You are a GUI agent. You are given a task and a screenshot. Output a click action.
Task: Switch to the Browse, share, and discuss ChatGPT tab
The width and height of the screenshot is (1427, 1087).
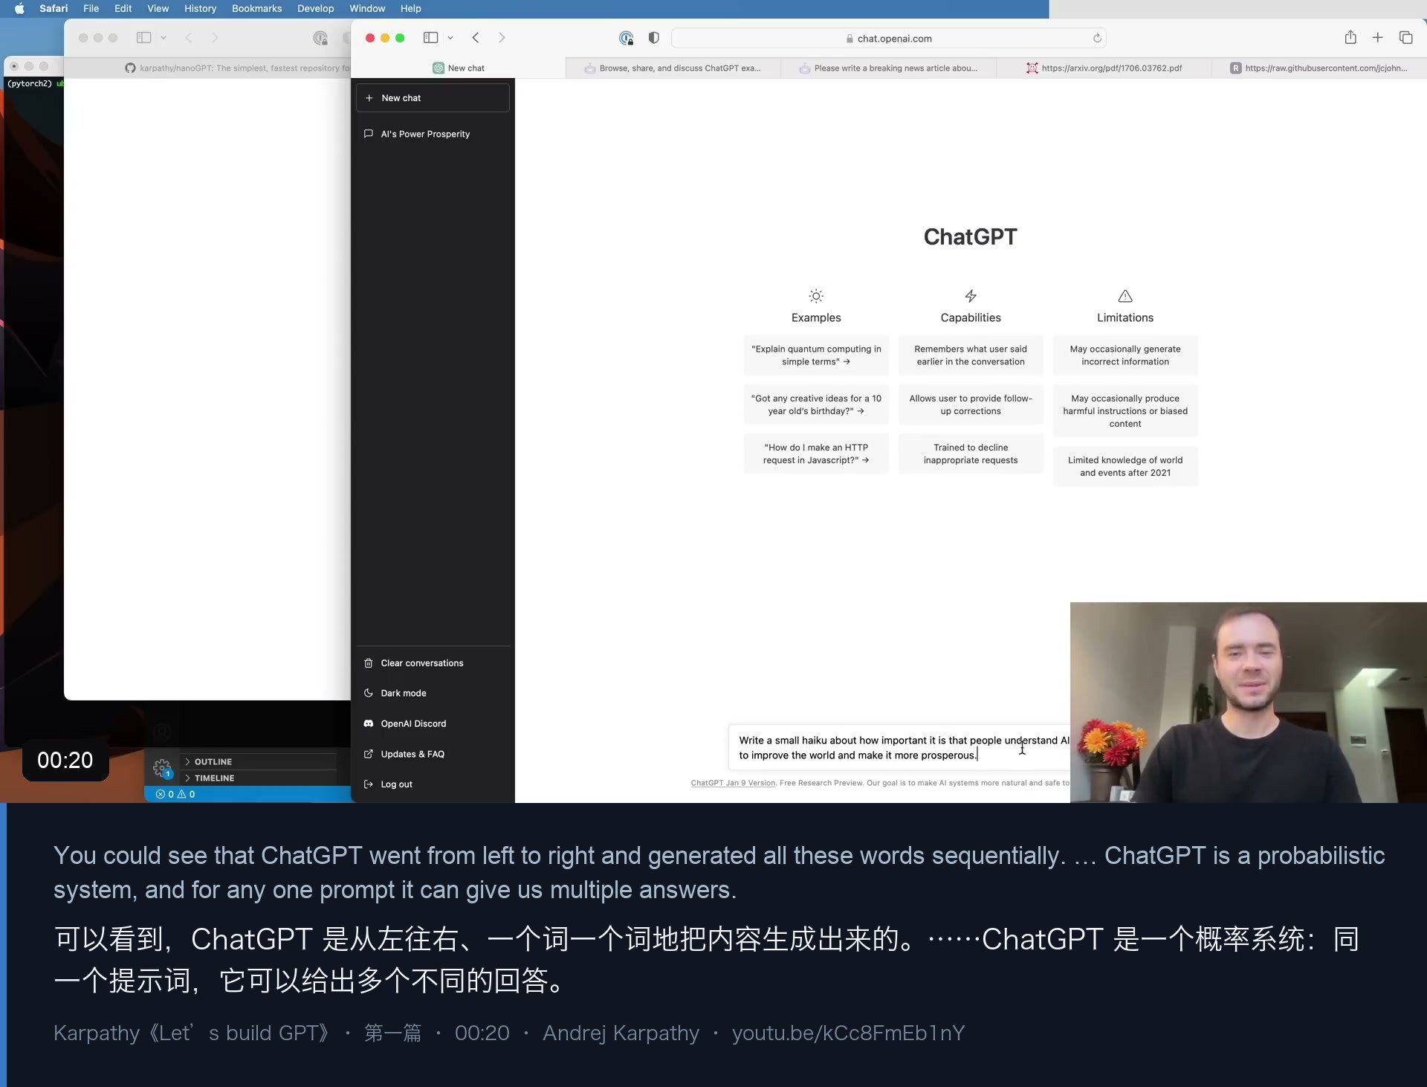(x=673, y=68)
